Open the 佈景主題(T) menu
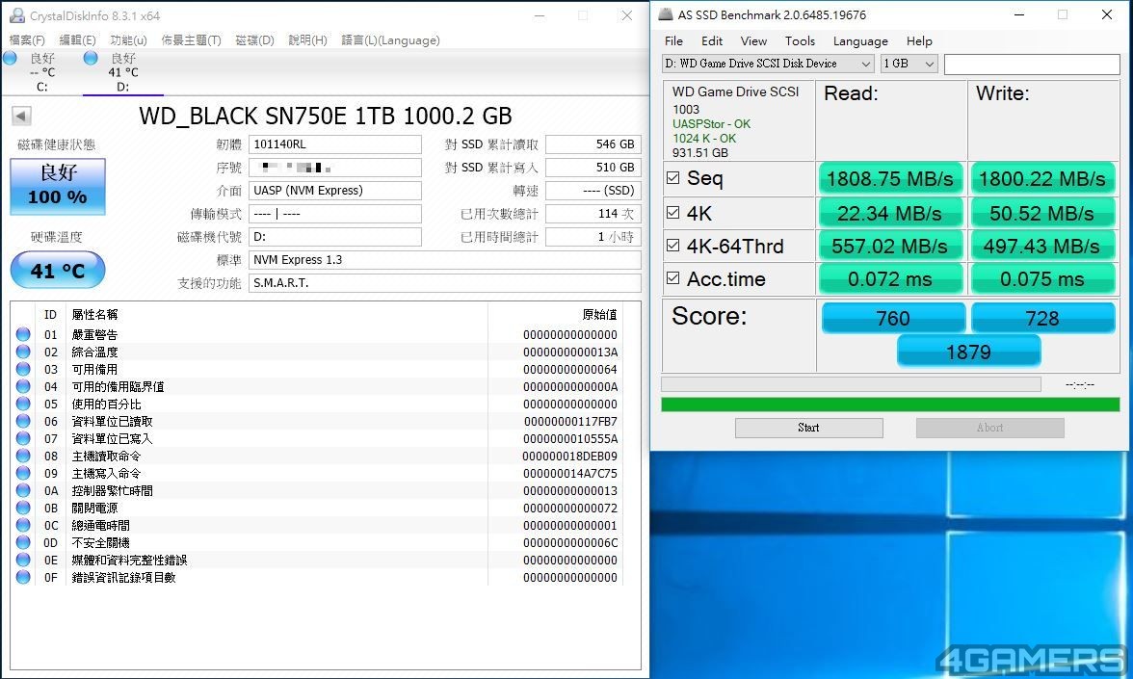The image size is (1133, 679). coord(191,40)
